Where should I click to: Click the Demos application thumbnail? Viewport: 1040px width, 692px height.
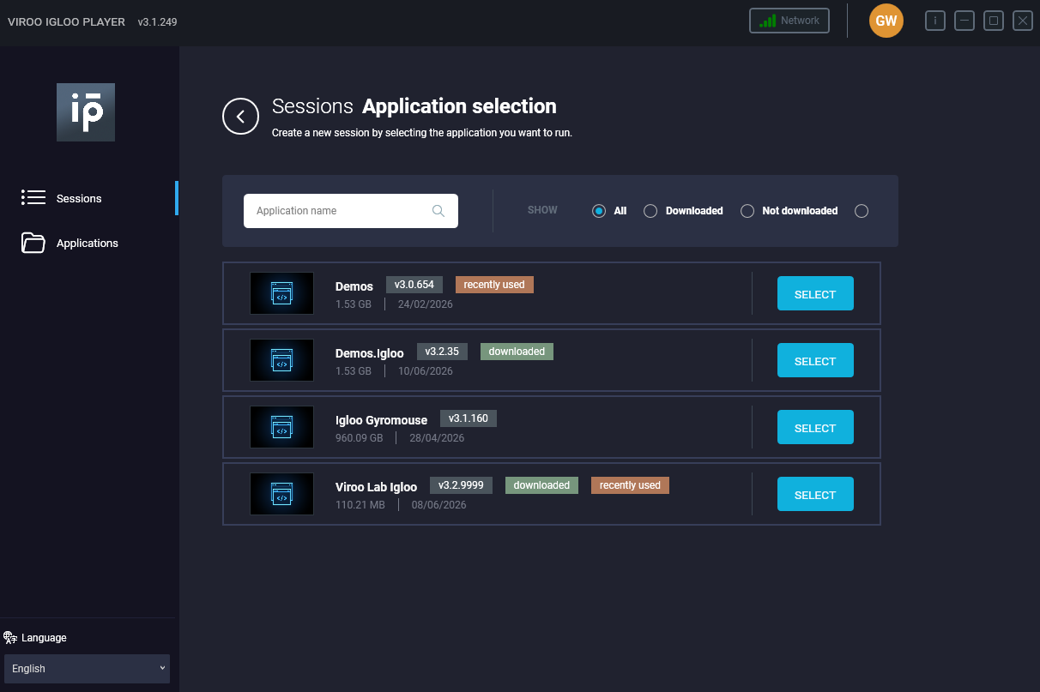pyautogui.click(x=281, y=293)
